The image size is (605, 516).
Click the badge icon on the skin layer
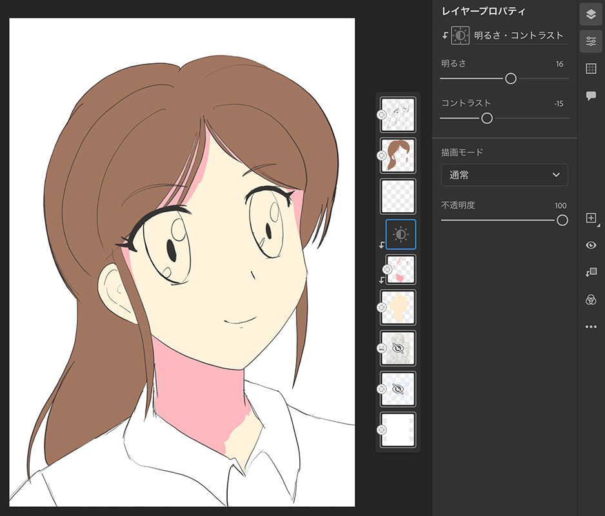tap(381, 308)
